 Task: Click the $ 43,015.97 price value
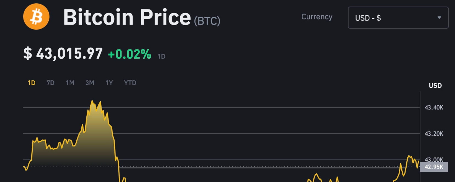click(x=63, y=54)
